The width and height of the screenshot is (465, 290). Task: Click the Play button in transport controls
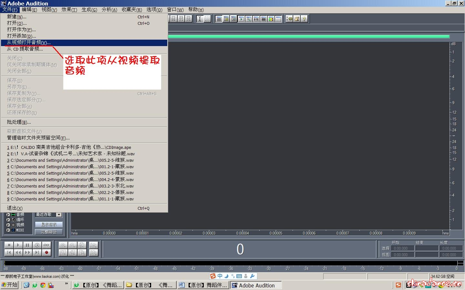coord(18,245)
